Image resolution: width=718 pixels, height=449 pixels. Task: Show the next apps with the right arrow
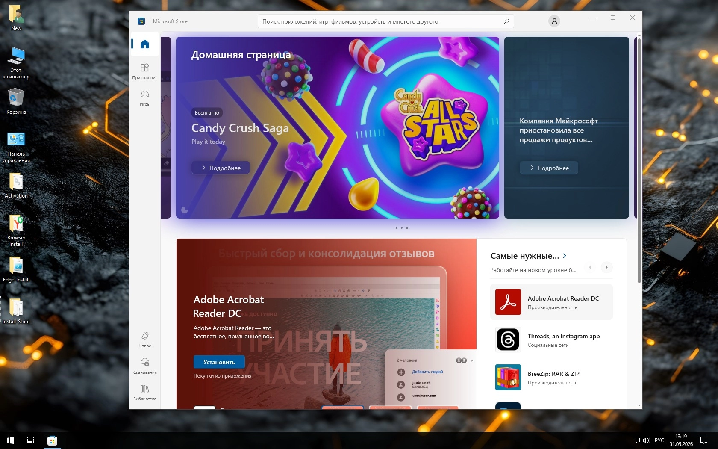pos(606,267)
